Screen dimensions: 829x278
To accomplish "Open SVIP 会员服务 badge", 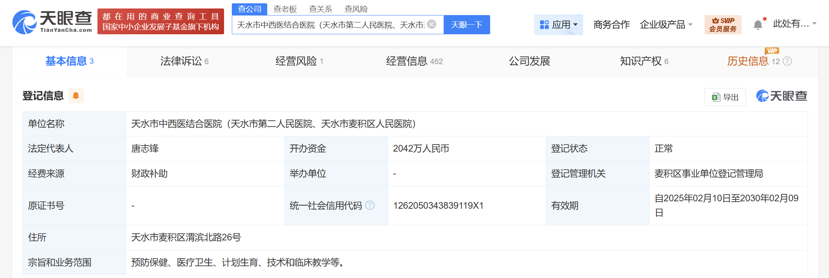I will (x=723, y=25).
